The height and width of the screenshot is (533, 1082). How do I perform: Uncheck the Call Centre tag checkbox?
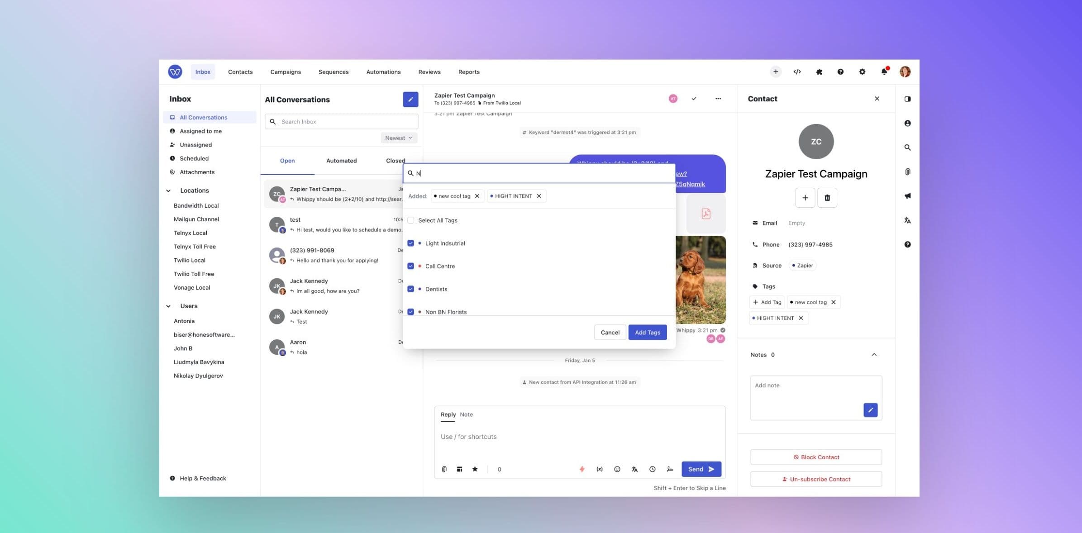(x=410, y=266)
